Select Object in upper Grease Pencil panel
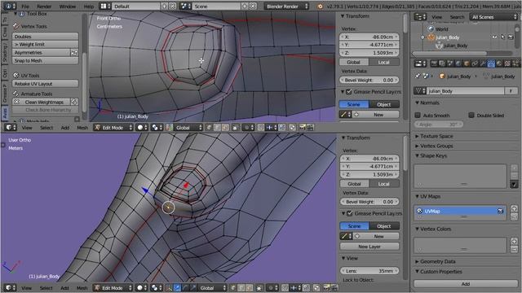 384,104
